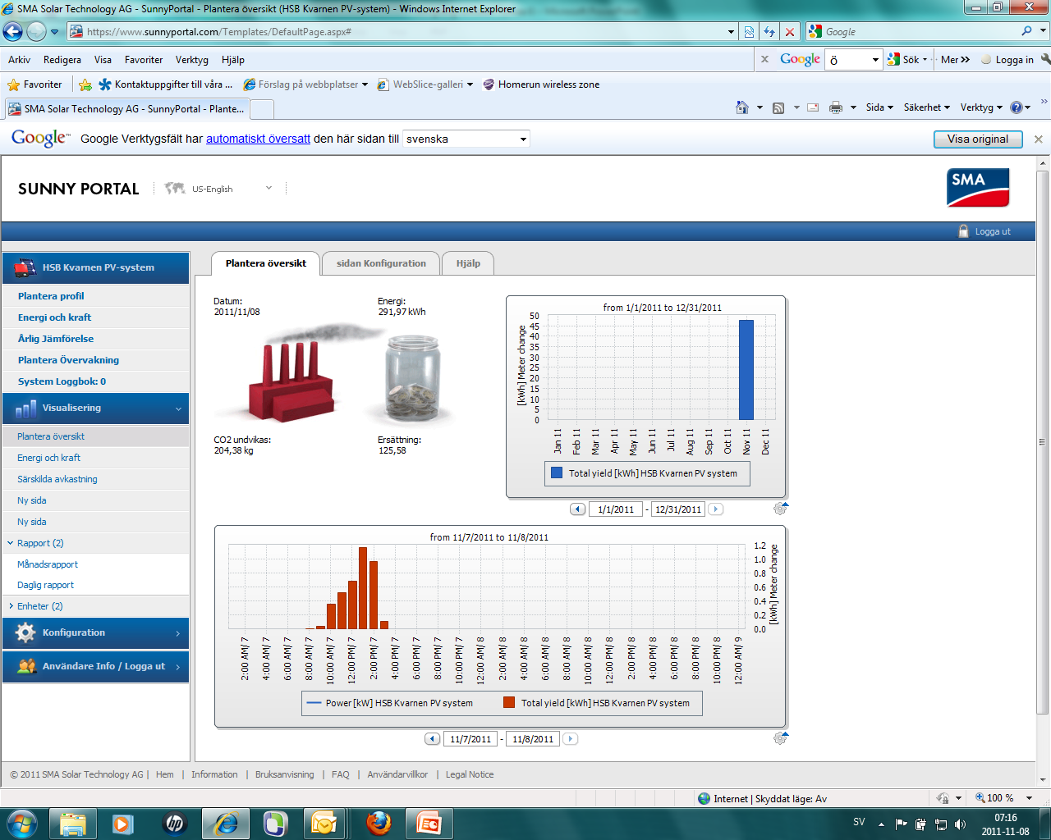
Task: Click the automatiskt översatt link
Action: tap(258, 139)
